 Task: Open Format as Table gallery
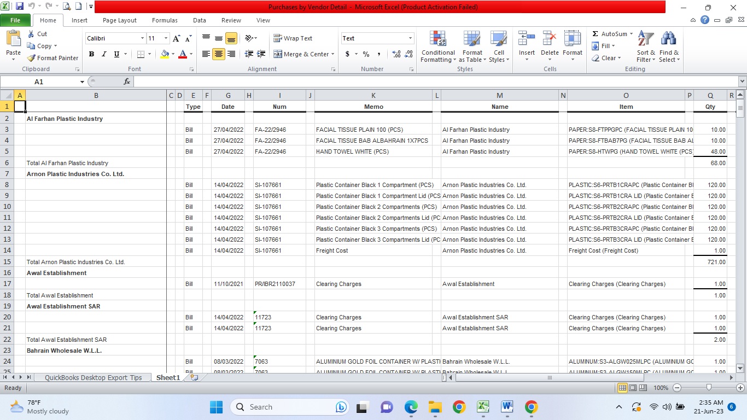(x=472, y=47)
